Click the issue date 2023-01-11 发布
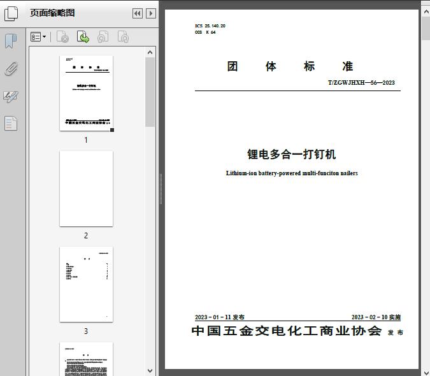Image resolution: width=430 pixels, height=376 pixels. [220, 317]
